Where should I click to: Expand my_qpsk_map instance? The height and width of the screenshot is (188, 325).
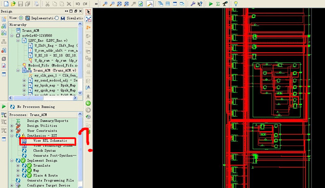(24, 90)
